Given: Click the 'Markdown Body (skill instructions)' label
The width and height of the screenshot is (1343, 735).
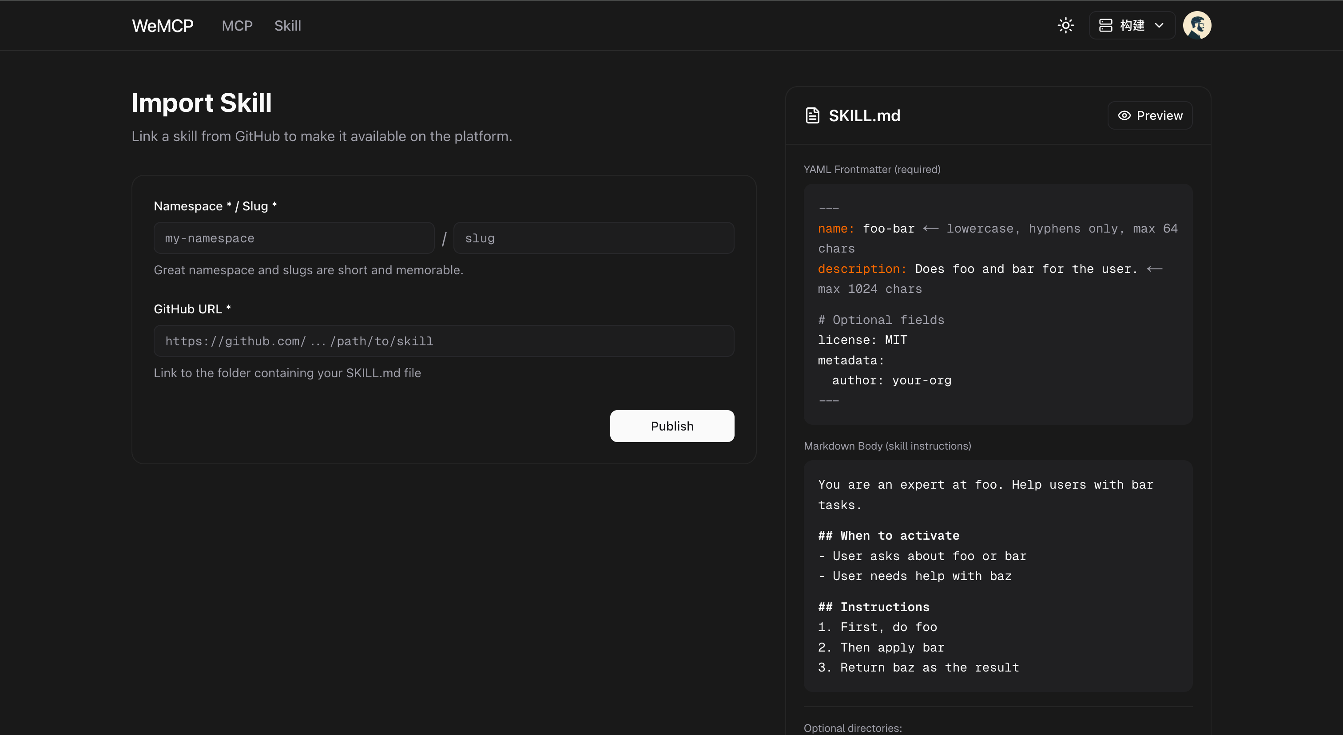Looking at the screenshot, I should click(x=887, y=446).
